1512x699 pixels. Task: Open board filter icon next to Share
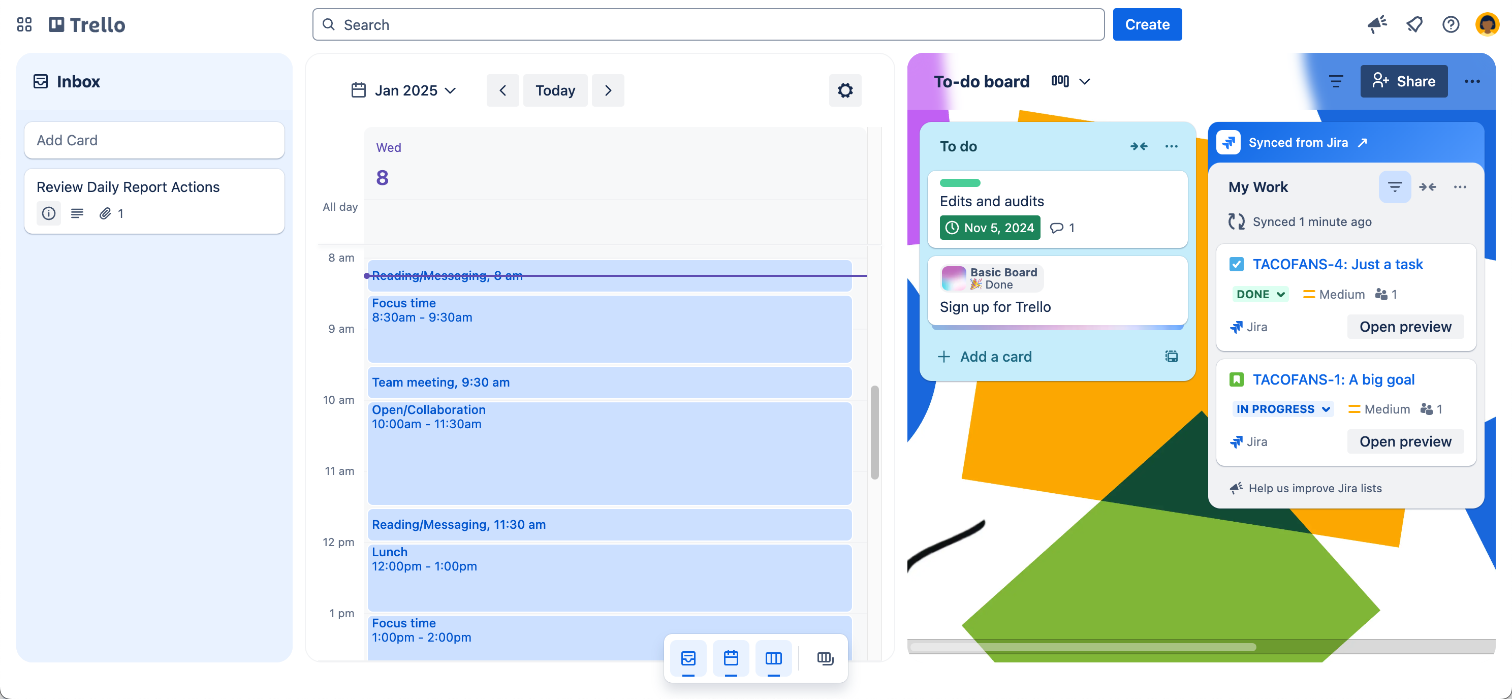[1335, 82]
